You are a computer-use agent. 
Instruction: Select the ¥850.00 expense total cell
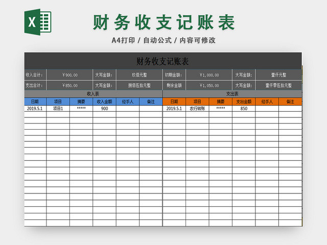(x=69, y=85)
